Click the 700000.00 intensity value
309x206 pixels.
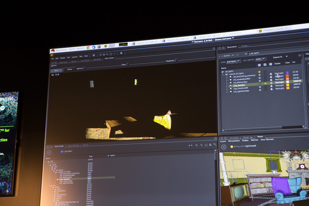pos(297,81)
